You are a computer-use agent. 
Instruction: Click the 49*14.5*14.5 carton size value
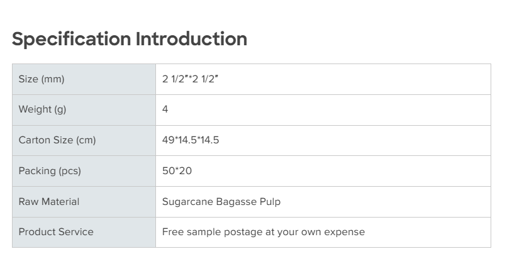point(191,140)
